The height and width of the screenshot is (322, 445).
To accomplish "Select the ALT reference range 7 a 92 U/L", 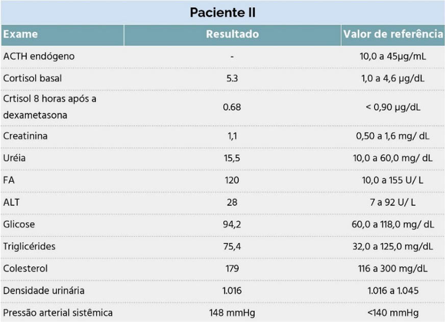I will (393, 202).
